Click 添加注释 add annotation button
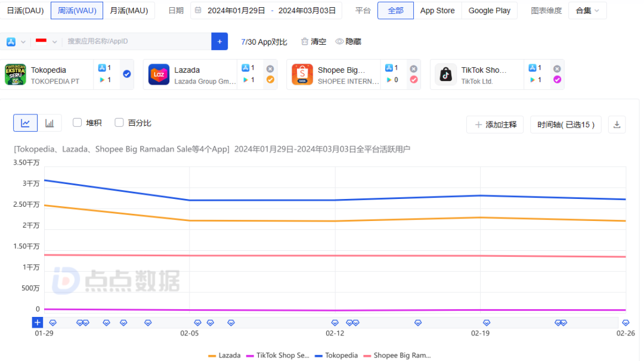Screen dimensions: 644x361 (x=495, y=125)
